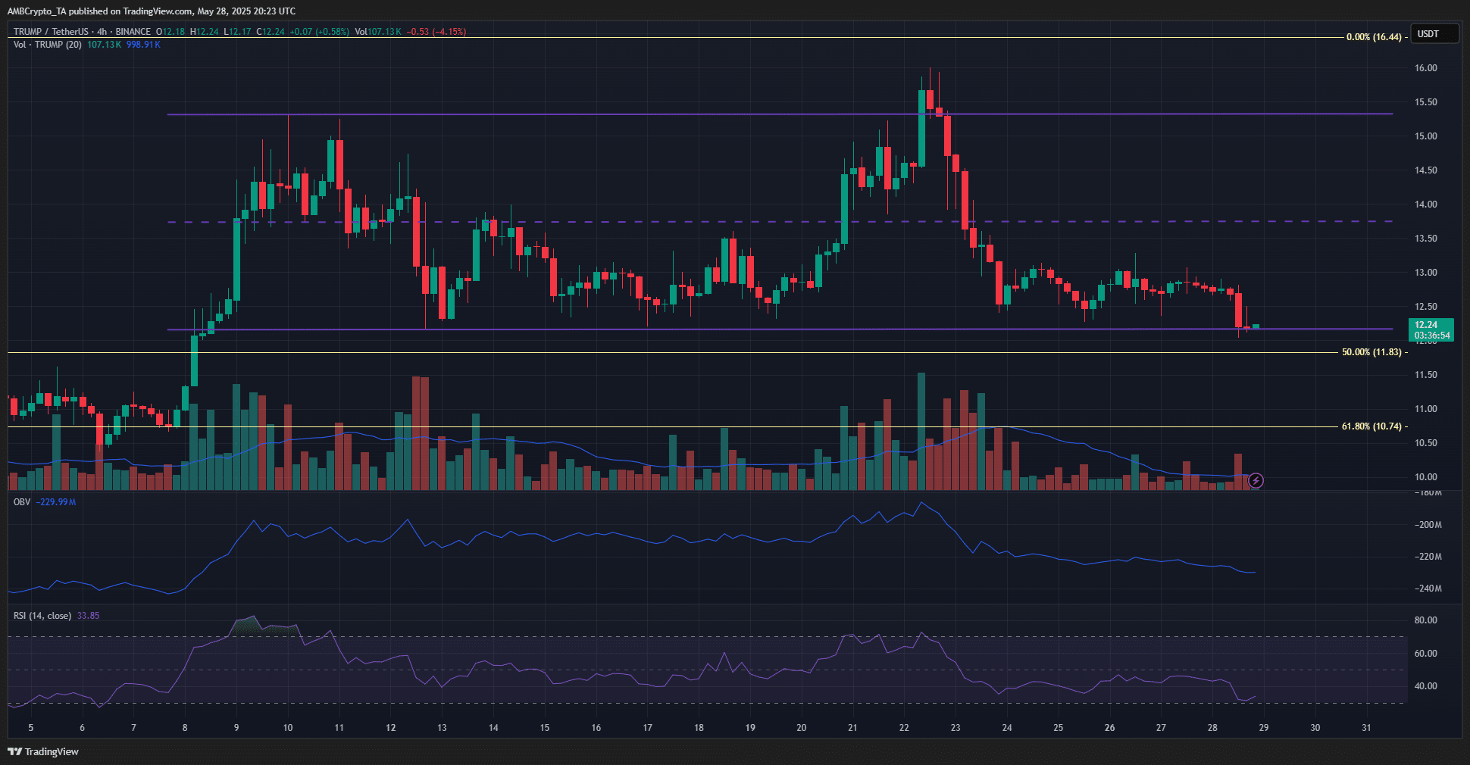Click the 13.00 price axis label

[x=1426, y=273]
